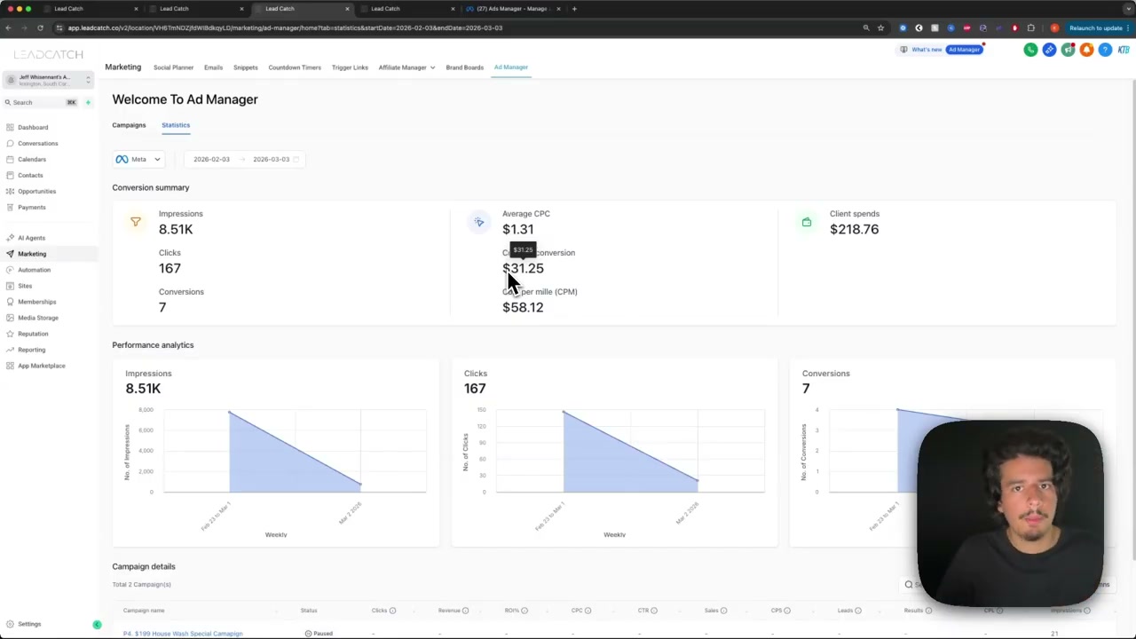
Task: Open the date range picker
Action: 245,160
